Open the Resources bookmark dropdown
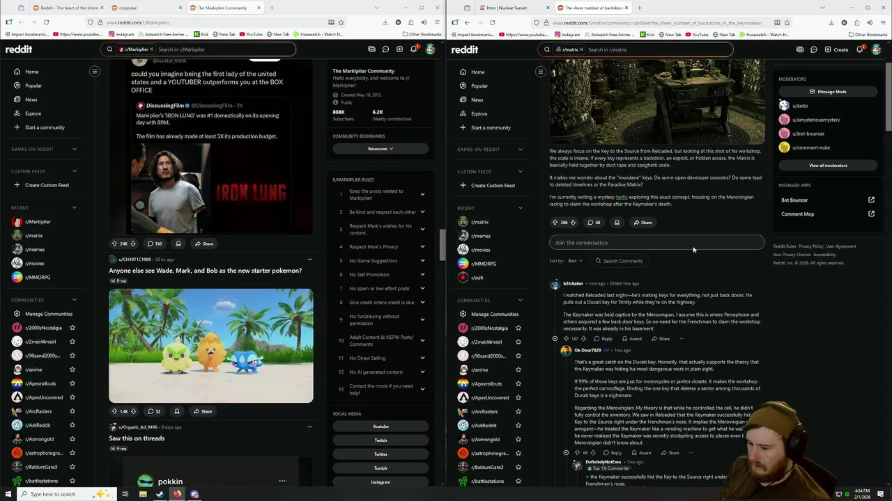 380,148
